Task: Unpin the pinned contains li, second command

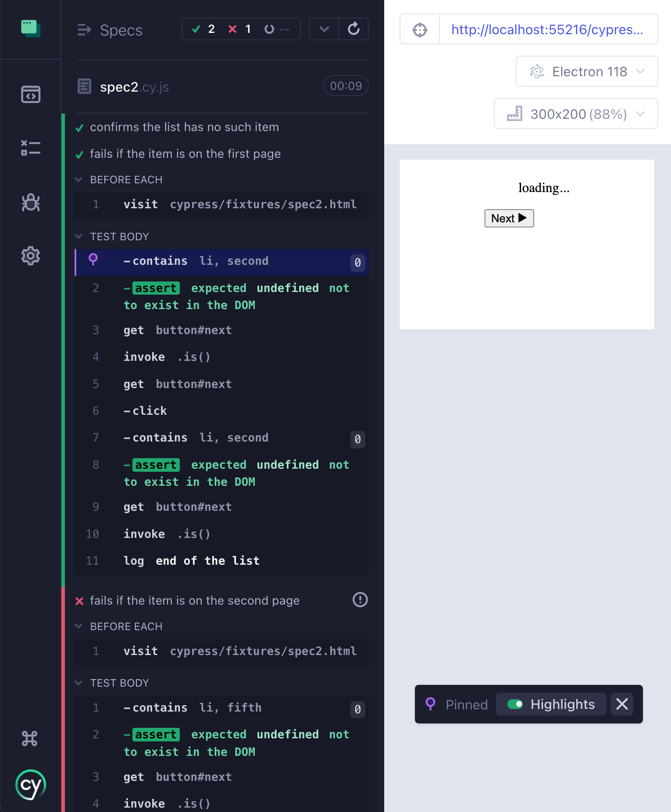Action: pos(93,260)
